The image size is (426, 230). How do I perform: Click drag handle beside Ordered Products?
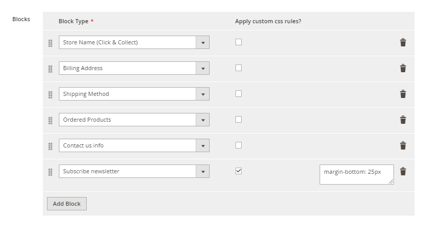click(50, 120)
